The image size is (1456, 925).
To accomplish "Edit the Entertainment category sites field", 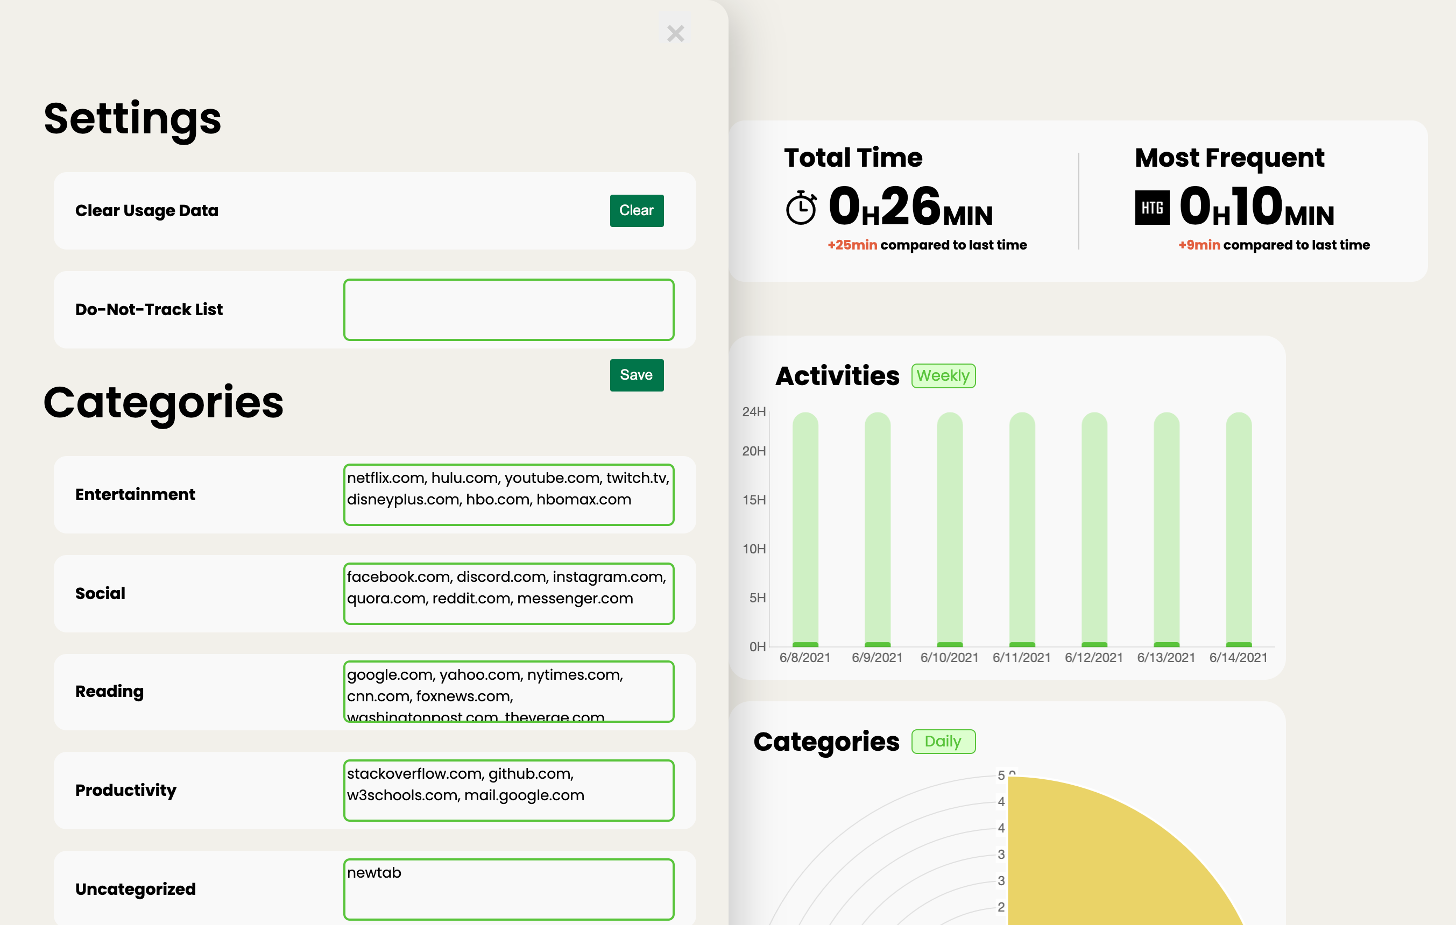I will click(x=508, y=494).
